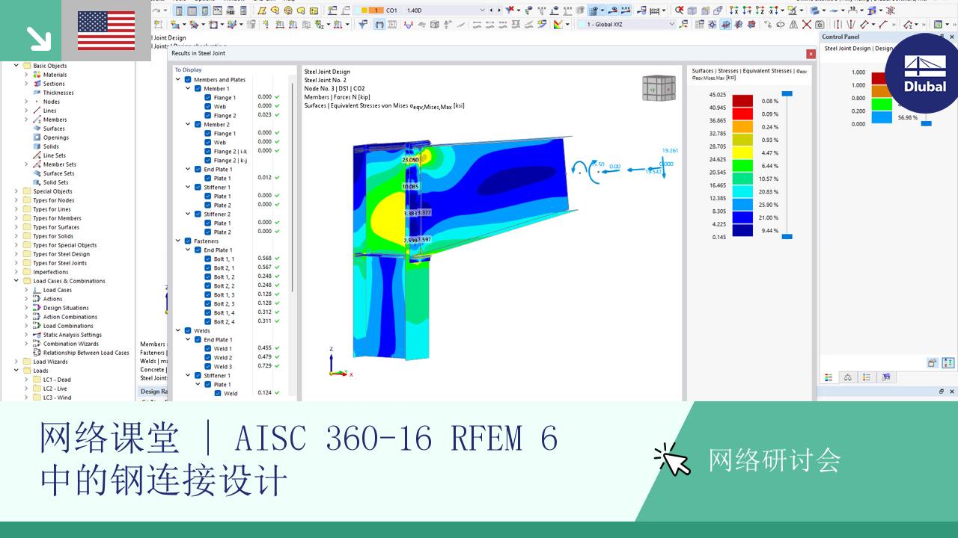Uncheck the Member 1 checkbox
Screen dimensions: 958x538
[x=198, y=89]
